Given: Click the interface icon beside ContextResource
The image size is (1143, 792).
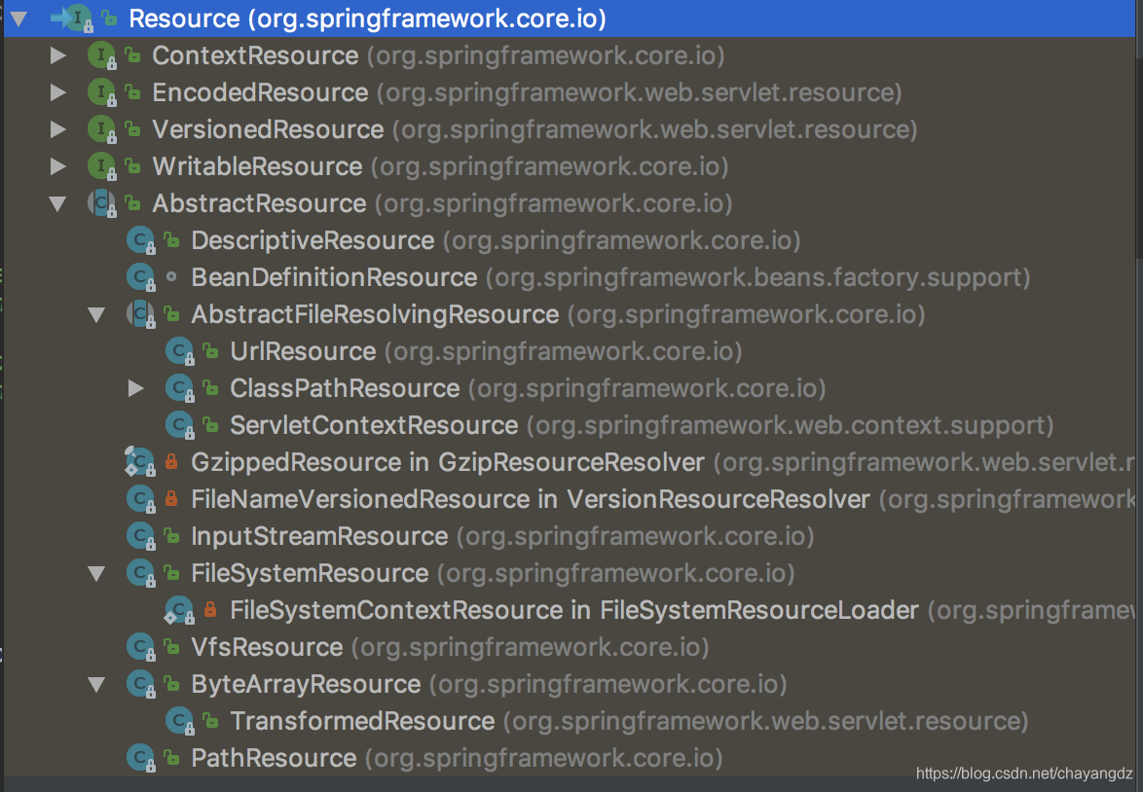Looking at the screenshot, I should coord(101,56).
